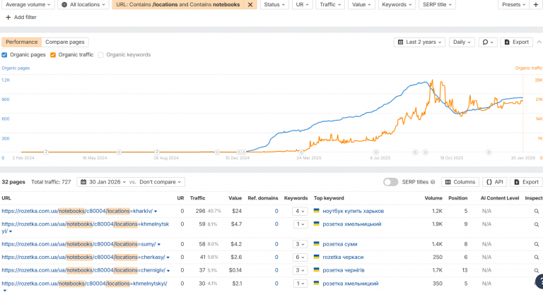Uncheck the Organic traffic checkbox
Image resolution: width=543 pixels, height=292 pixels.
point(53,55)
